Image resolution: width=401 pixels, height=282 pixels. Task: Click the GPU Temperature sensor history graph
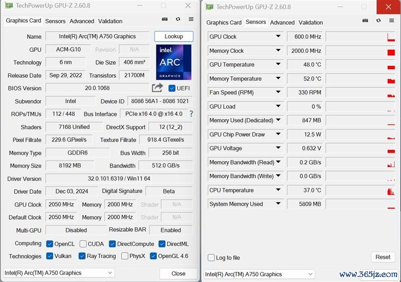click(360, 65)
